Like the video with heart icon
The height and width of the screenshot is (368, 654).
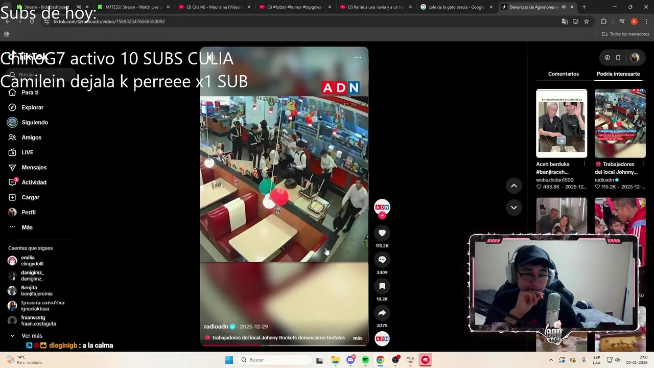382,233
